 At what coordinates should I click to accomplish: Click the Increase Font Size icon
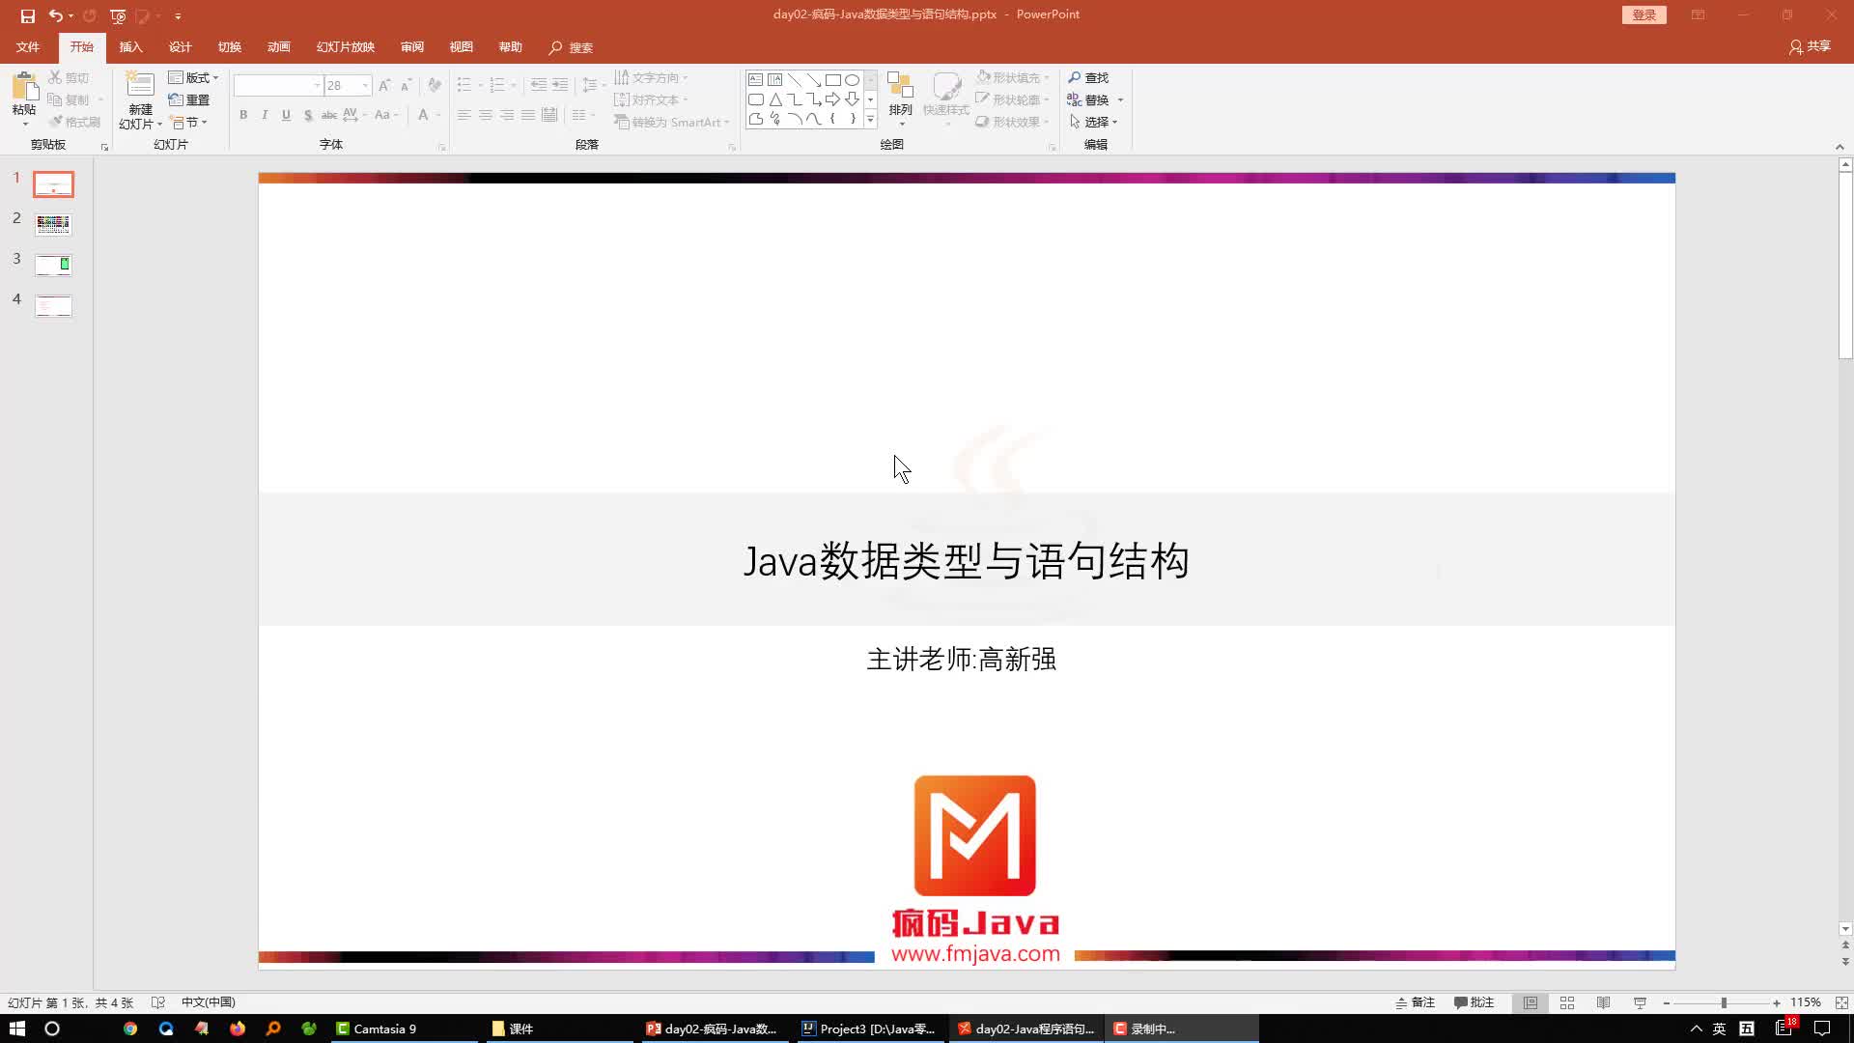(384, 85)
